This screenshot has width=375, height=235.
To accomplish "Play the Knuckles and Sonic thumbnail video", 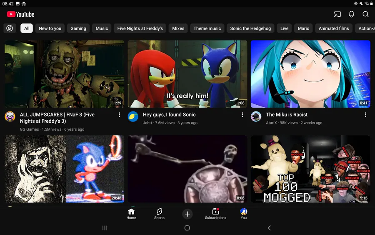I will pyautogui.click(x=187, y=74).
